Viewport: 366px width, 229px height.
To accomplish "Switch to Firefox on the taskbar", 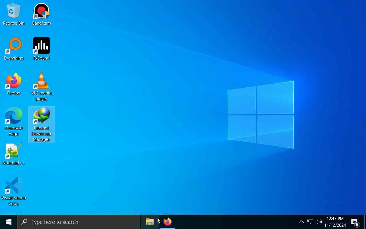I will (x=168, y=222).
